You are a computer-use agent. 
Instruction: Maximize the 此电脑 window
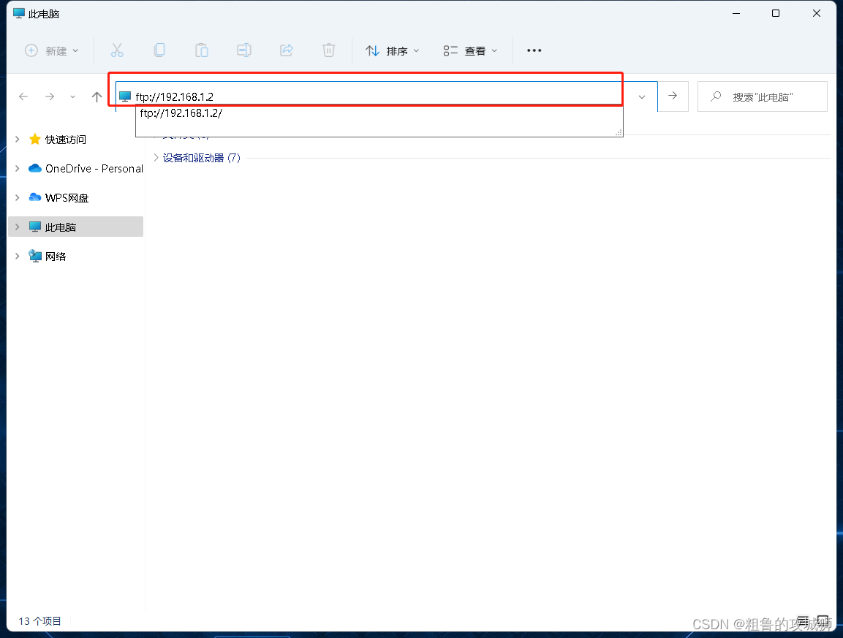click(775, 13)
